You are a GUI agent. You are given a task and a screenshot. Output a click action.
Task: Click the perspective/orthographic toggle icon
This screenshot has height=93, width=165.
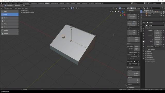click(110, 11)
